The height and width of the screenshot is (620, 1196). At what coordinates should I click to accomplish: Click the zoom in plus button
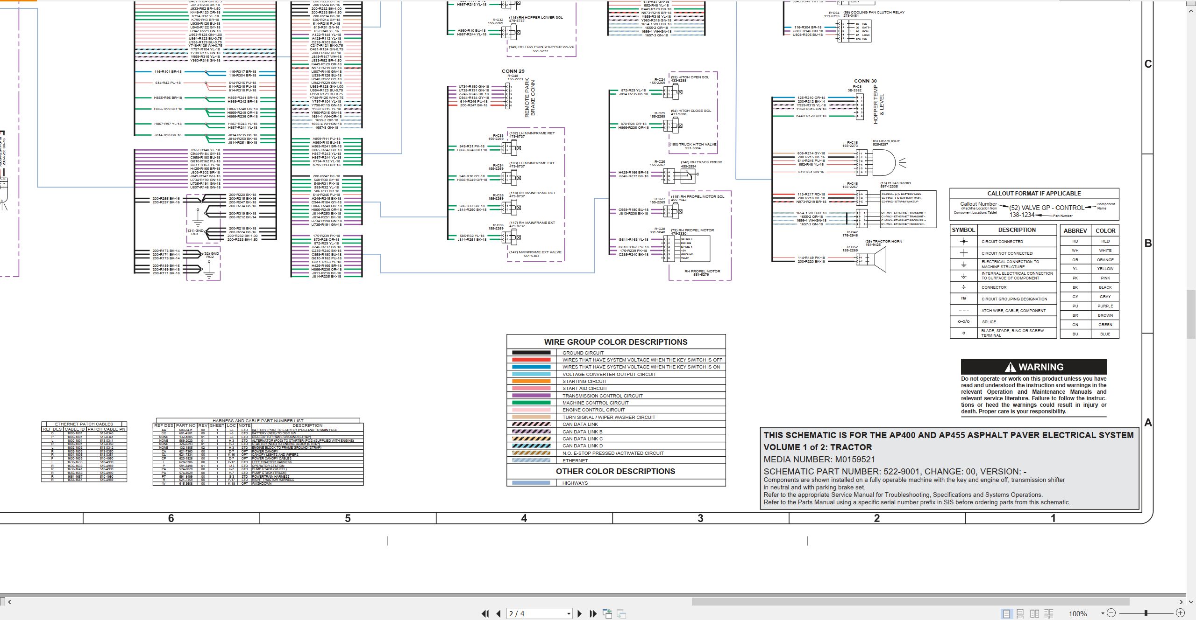(x=1180, y=613)
